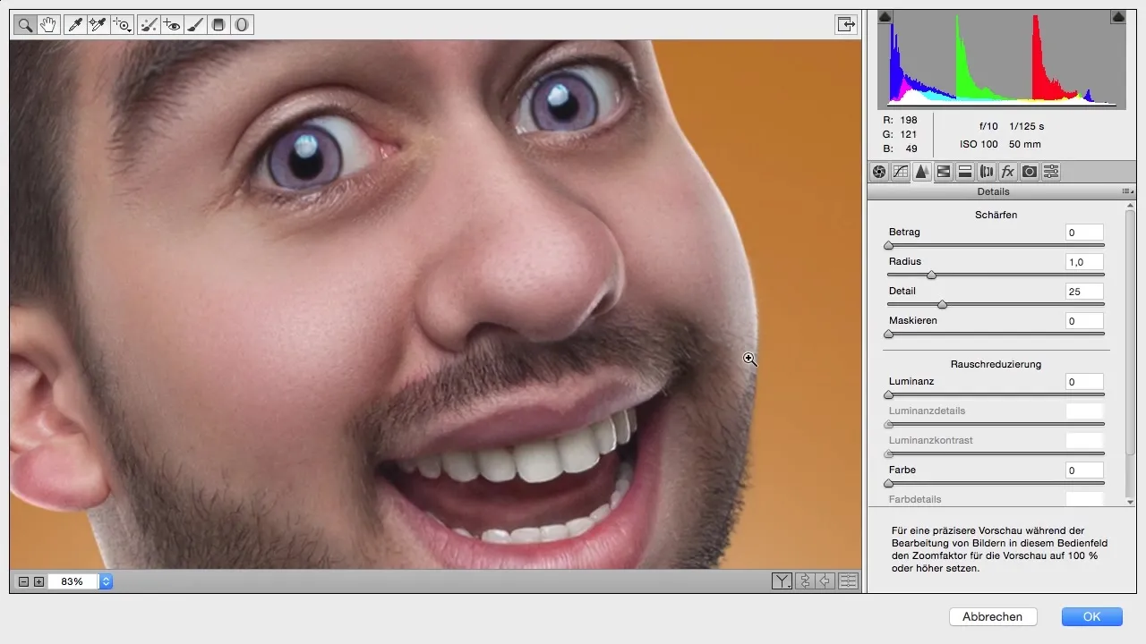This screenshot has height=644, width=1146.
Task: Open the Lens Corrections panel tab
Action: (x=987, y=172)
